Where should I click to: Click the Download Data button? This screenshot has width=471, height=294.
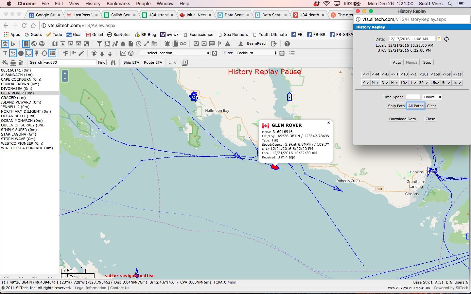pos(402,119)
